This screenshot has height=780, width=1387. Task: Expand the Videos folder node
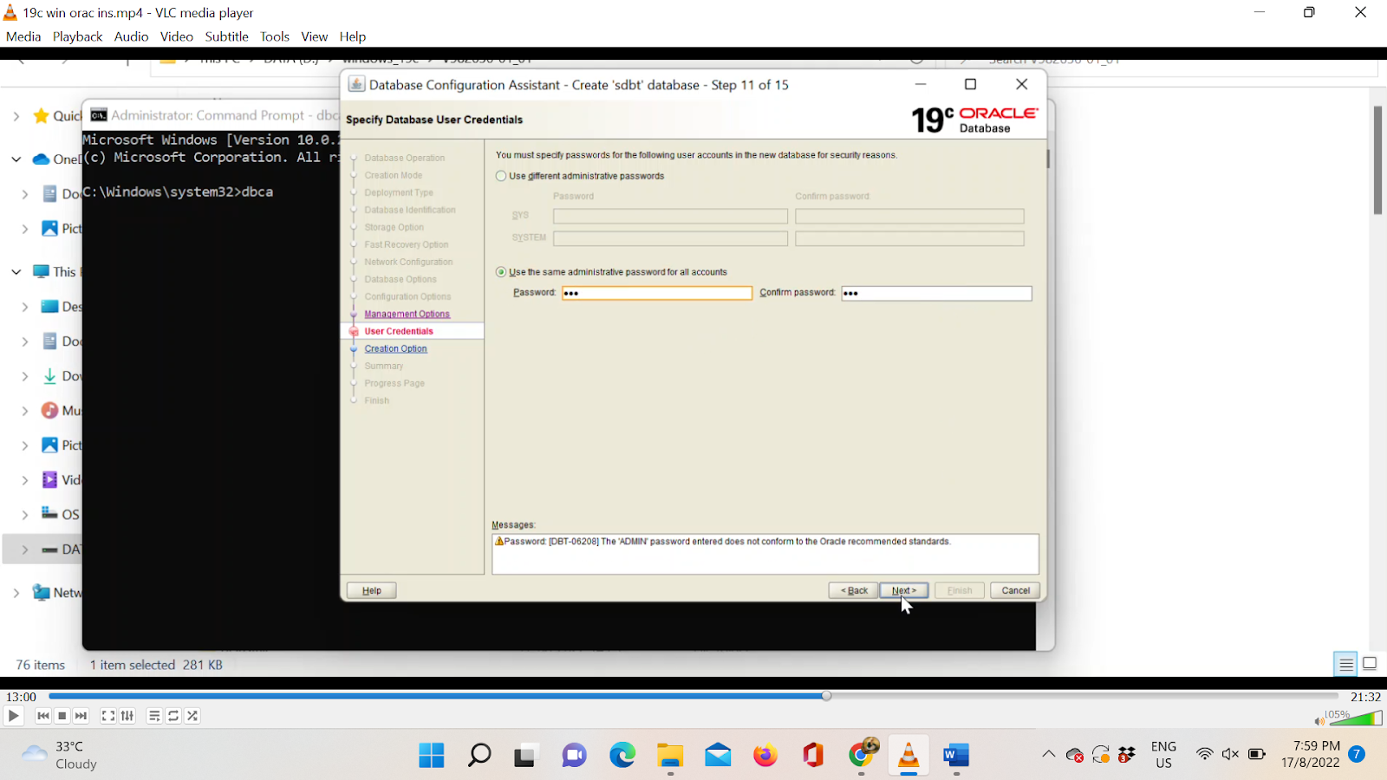24,479
